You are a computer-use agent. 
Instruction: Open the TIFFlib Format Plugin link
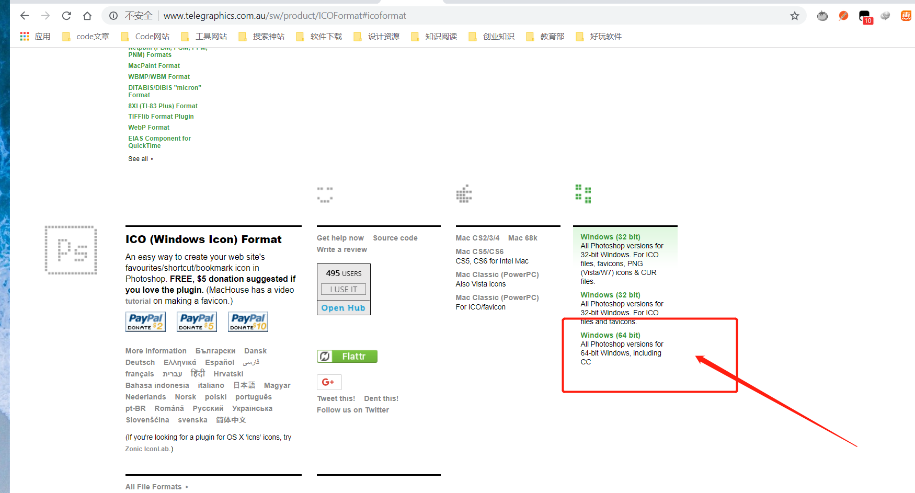pos(161,117)
